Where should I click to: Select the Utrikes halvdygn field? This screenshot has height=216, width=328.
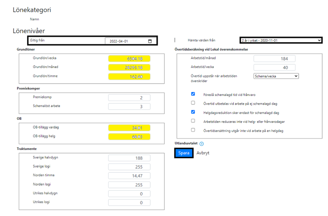129,194
